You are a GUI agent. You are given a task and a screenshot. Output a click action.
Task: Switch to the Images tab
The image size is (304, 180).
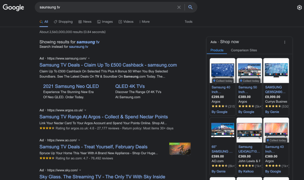tap(105, 21)
